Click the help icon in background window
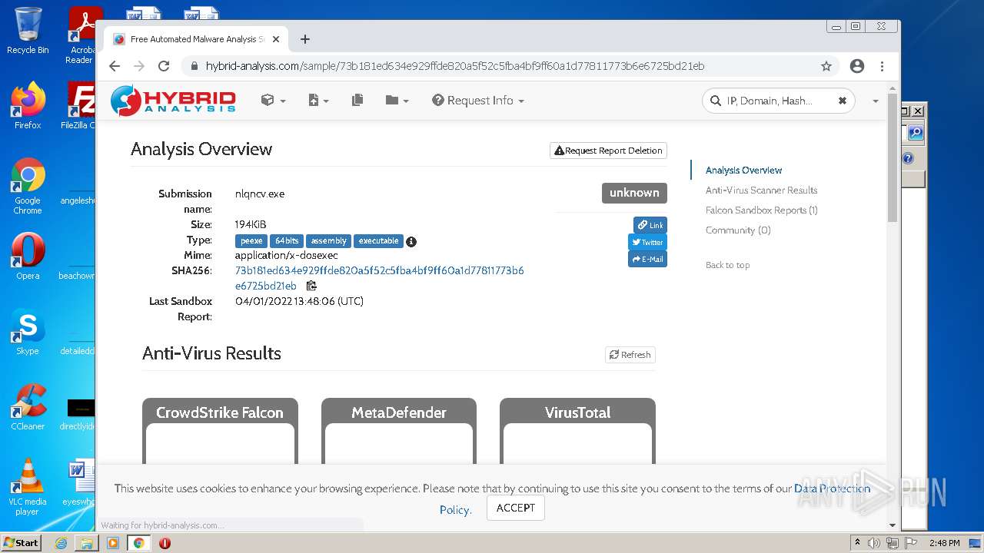Viewport: 984px width, 553px height. point(908,158)
